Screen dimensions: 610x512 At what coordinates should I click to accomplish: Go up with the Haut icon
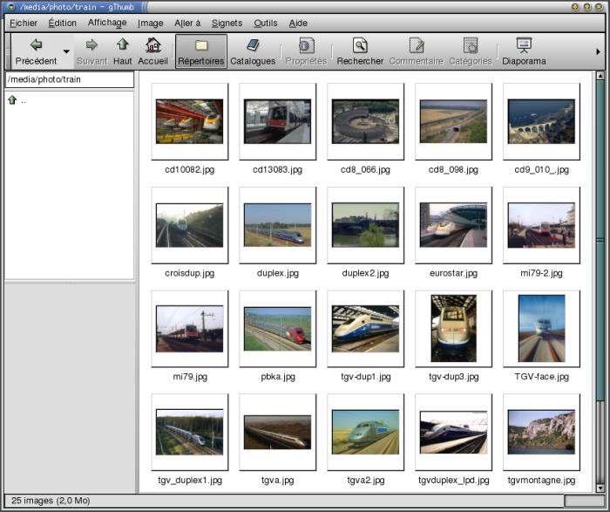[x=122, y=45]
